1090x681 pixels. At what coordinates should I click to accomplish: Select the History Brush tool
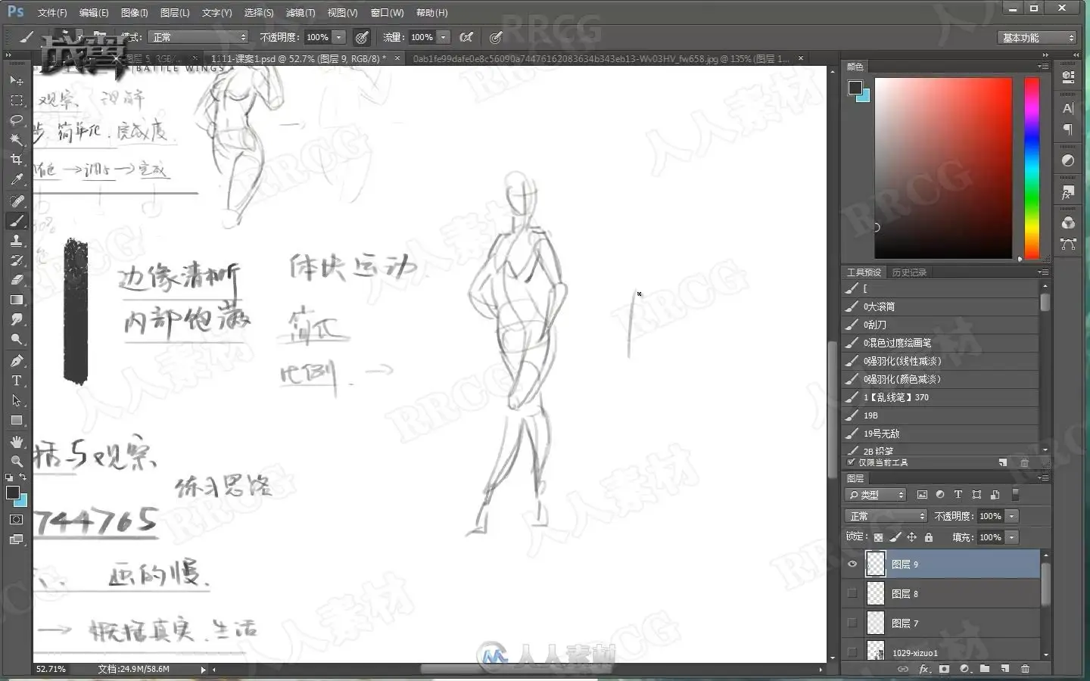[17, 260]
